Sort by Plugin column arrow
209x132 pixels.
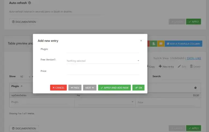click(x=21, y=86)
